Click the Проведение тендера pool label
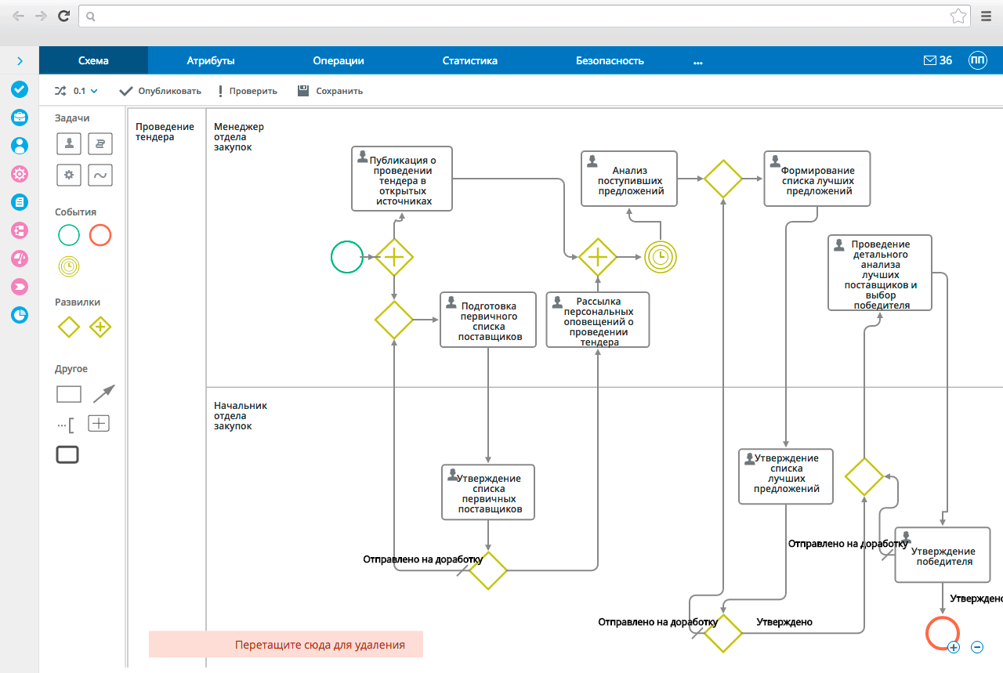 [x=165, y=132]
